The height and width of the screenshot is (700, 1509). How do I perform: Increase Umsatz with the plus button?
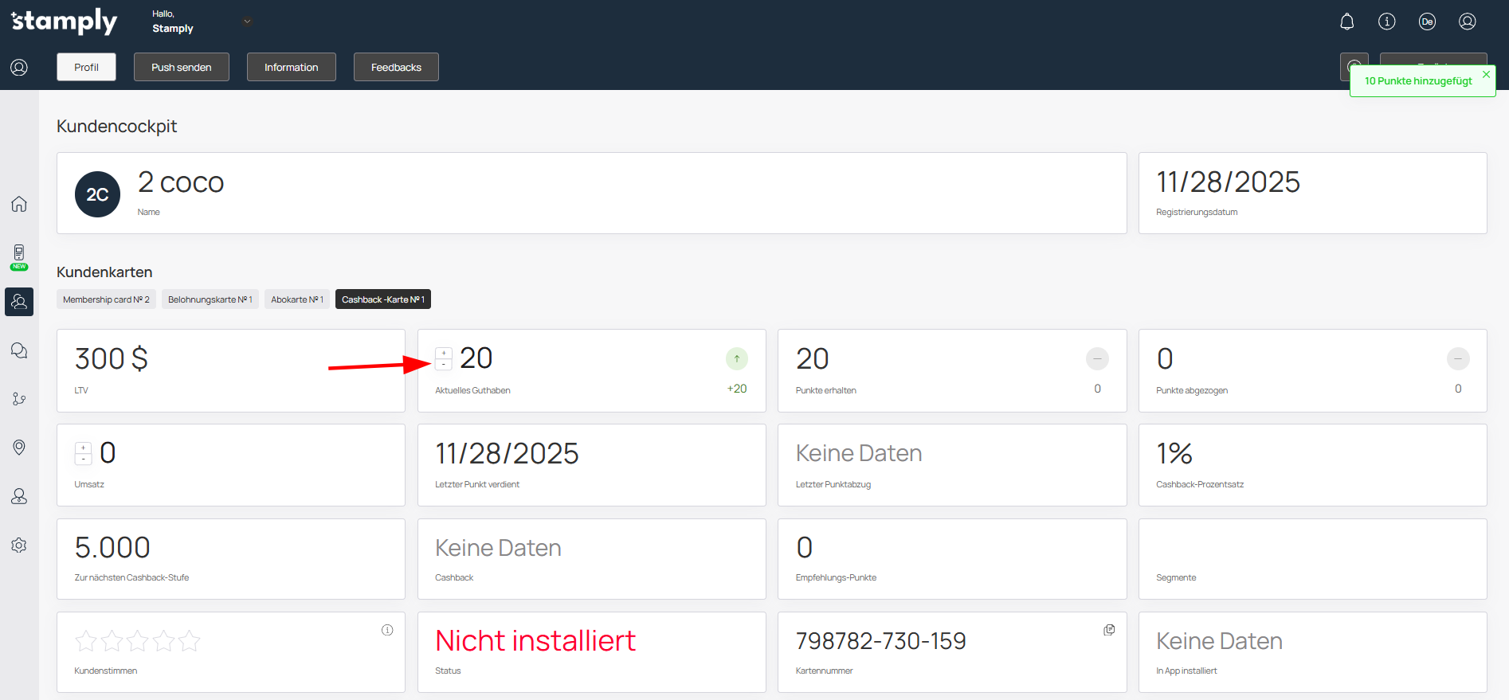tap(83, 448)
